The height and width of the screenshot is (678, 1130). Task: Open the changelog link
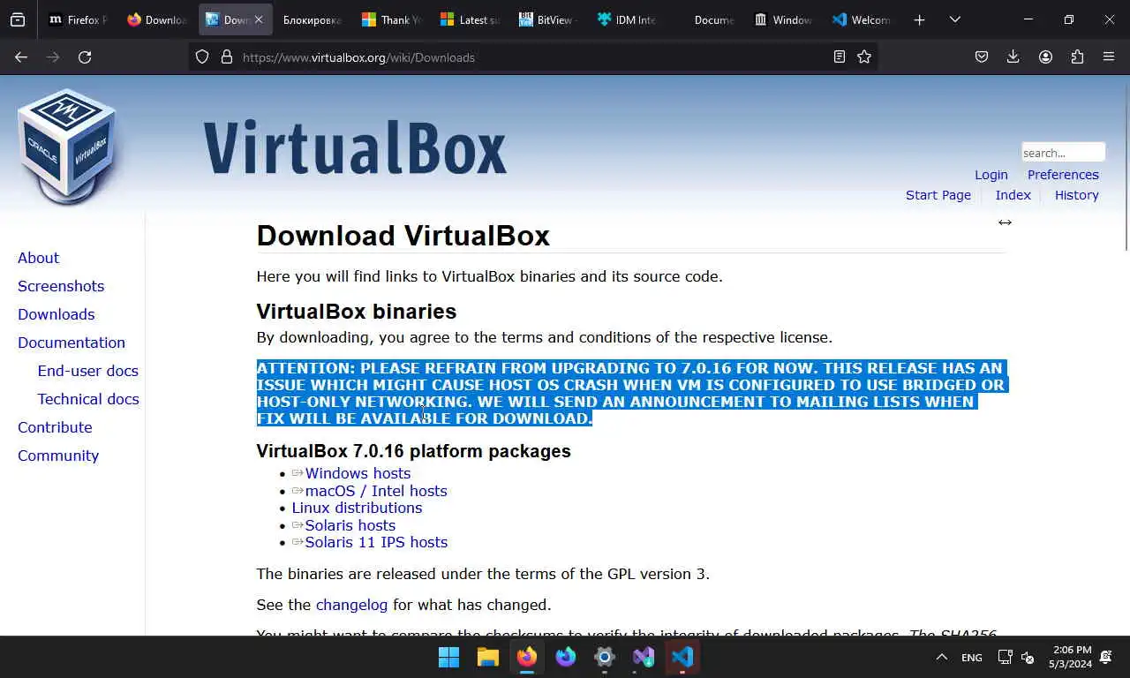click(351, 605)
